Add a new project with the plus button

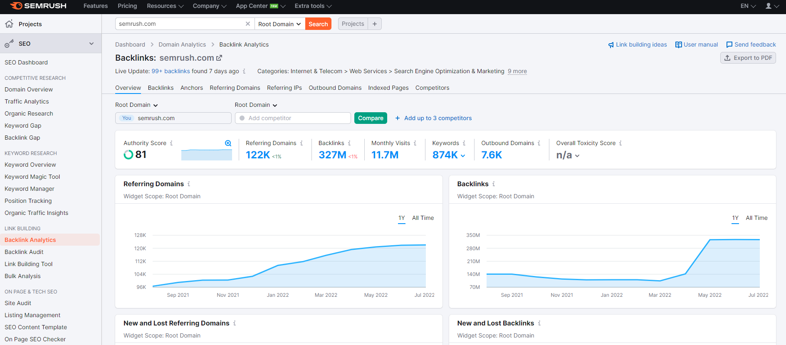375,24
